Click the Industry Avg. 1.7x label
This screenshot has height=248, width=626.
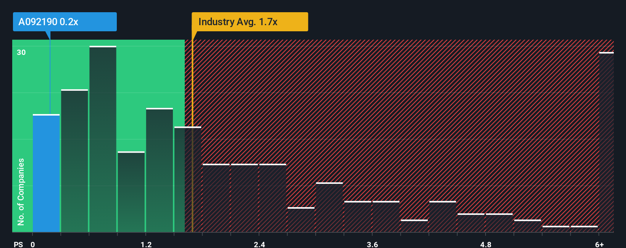tap(250, 22)
